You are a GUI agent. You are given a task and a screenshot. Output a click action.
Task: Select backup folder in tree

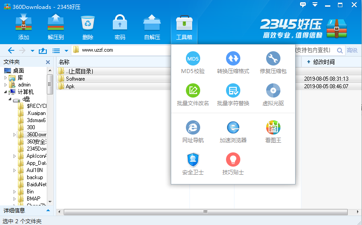(35, 177)
